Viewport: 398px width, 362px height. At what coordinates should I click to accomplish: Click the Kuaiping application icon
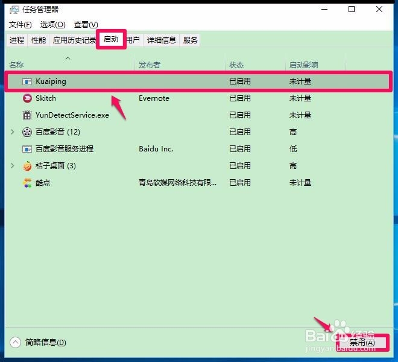[27, 81]
